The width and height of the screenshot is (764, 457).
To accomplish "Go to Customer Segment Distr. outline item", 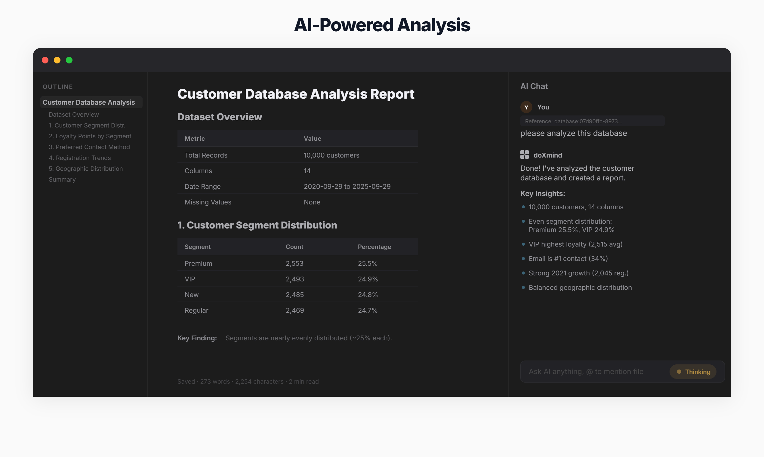I will (x=87, y=125).
